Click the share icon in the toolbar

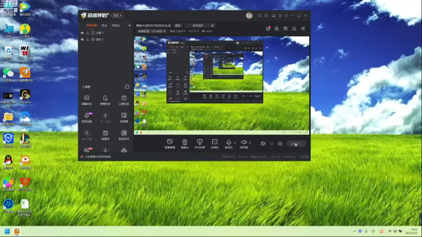(x=303, y=28)
